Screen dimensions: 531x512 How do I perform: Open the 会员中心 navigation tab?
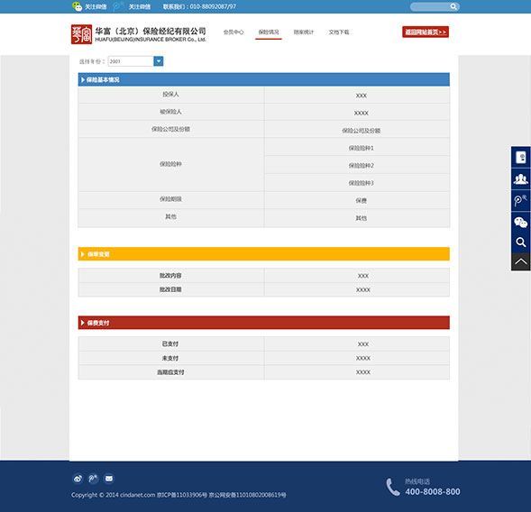[233, 32]
